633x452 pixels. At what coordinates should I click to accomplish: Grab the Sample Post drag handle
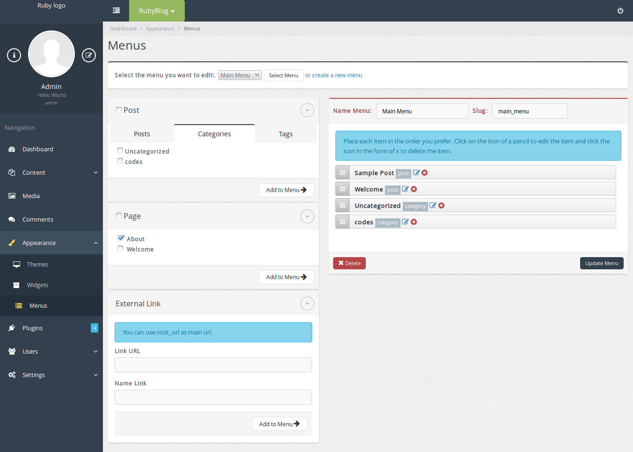point(342,173)
